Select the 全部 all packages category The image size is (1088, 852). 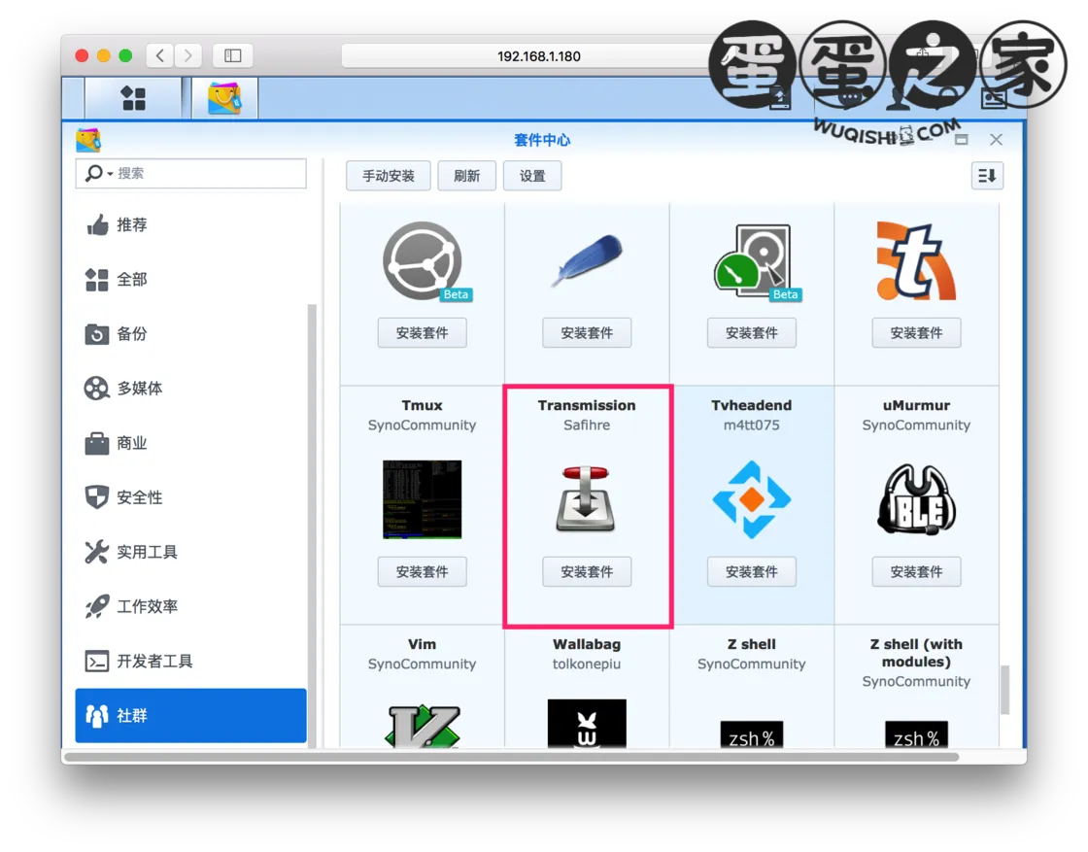click(190, 280)
